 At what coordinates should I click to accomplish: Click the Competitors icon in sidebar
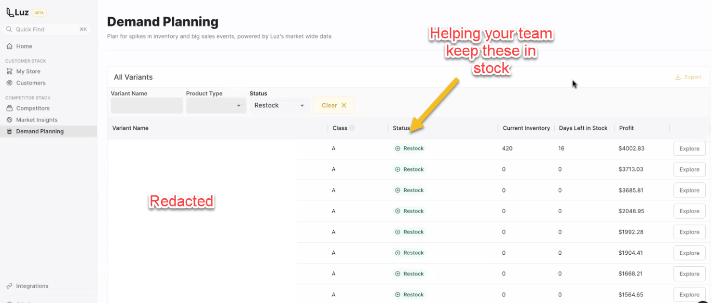[x=9, y=109]
